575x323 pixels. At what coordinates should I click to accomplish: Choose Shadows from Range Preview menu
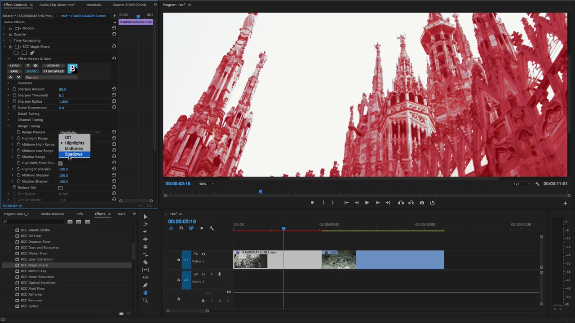[x=74, y=154]
